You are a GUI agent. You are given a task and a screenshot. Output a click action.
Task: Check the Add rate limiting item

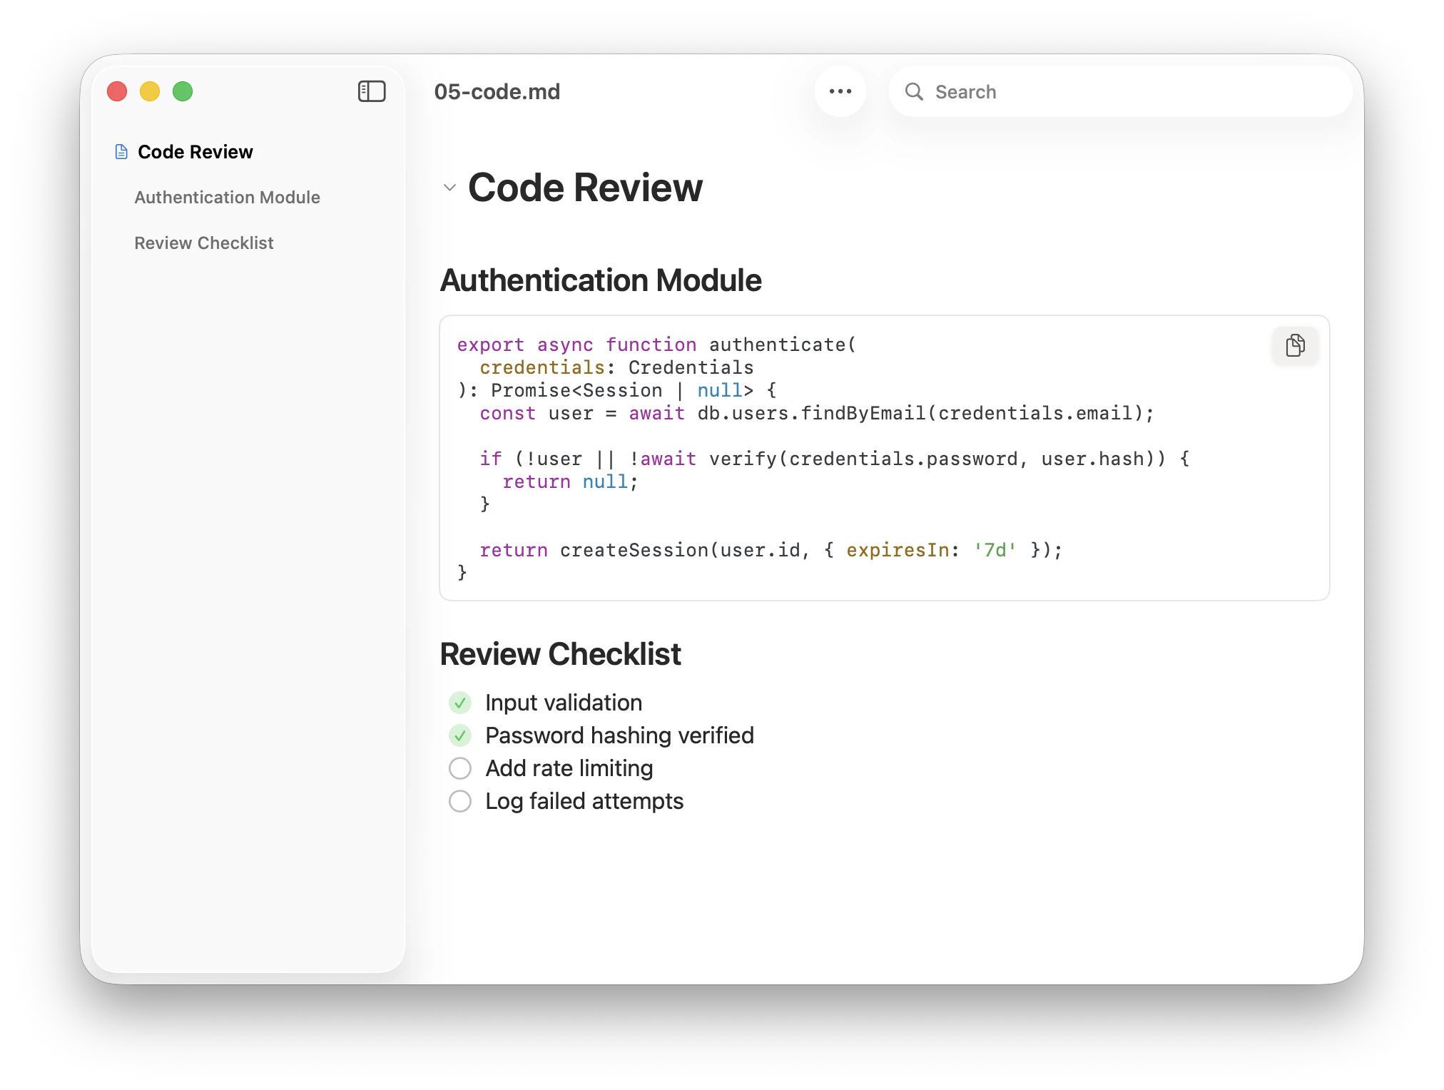[x=460, y=768]
